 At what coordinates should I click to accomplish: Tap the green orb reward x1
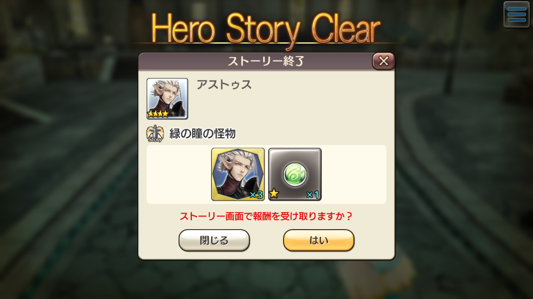(295, 174)
